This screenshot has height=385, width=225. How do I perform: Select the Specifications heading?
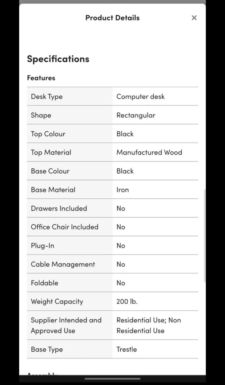[58, 59]
